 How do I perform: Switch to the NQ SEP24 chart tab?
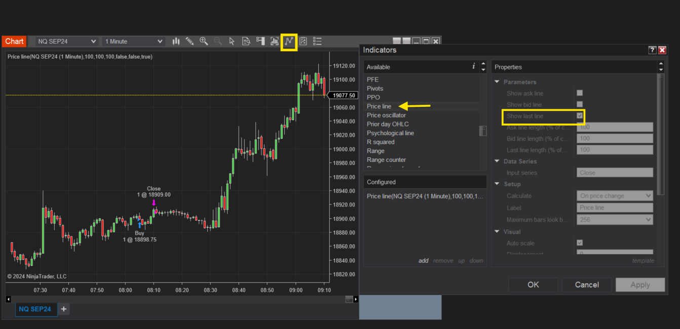tap(35, 309)
